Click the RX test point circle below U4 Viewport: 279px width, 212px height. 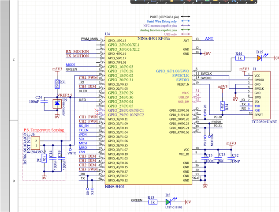(88, 189)
